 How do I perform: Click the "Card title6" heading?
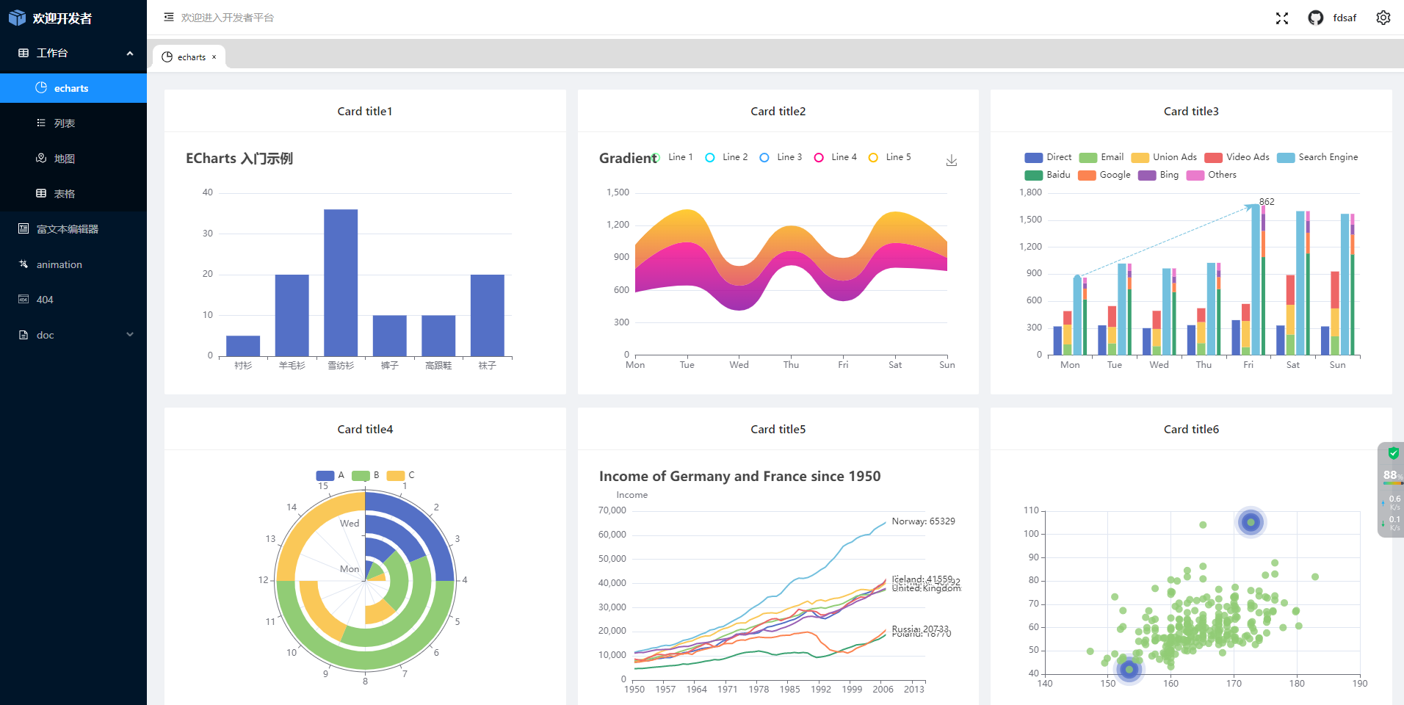[1191, 429]
